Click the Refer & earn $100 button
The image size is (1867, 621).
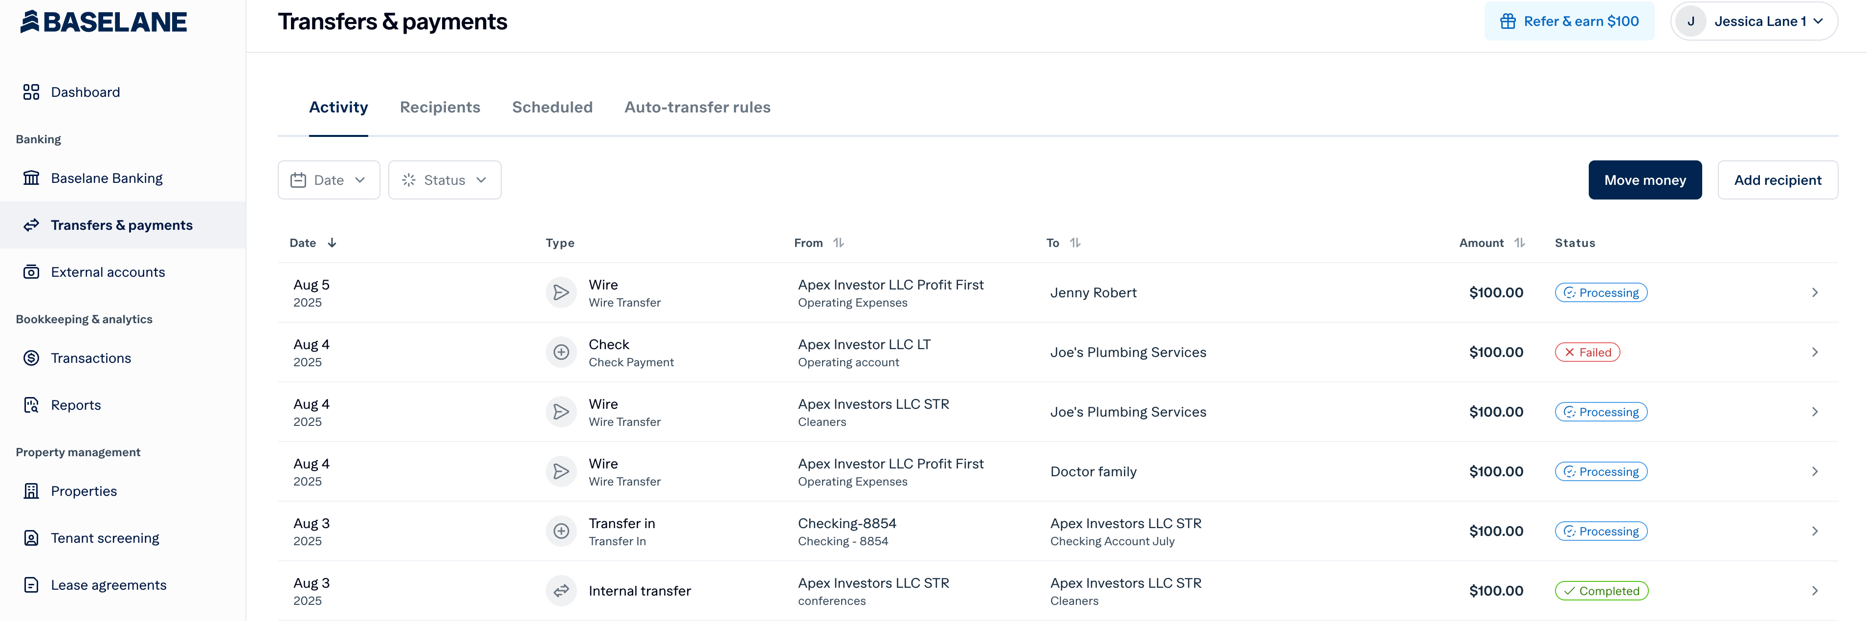point(1569,21)
